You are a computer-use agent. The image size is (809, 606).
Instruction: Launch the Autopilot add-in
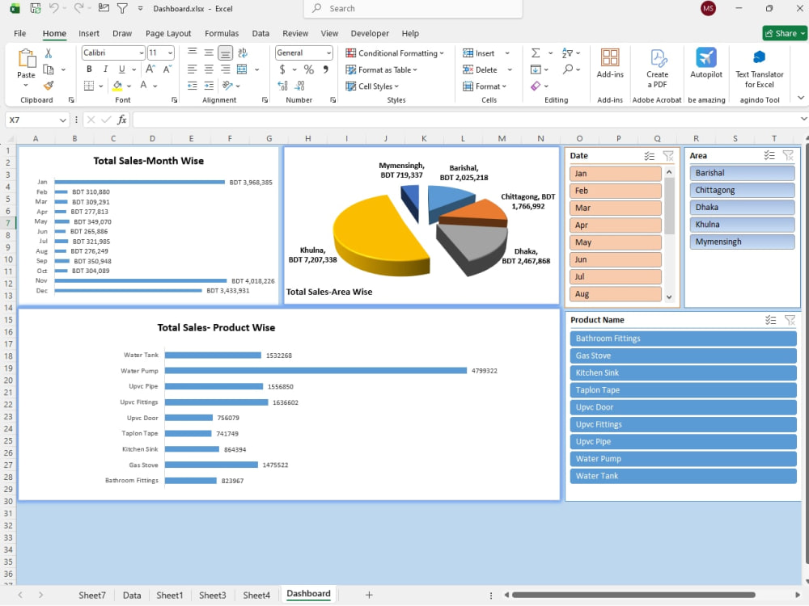pyautogui.click(x=705, y=63)
